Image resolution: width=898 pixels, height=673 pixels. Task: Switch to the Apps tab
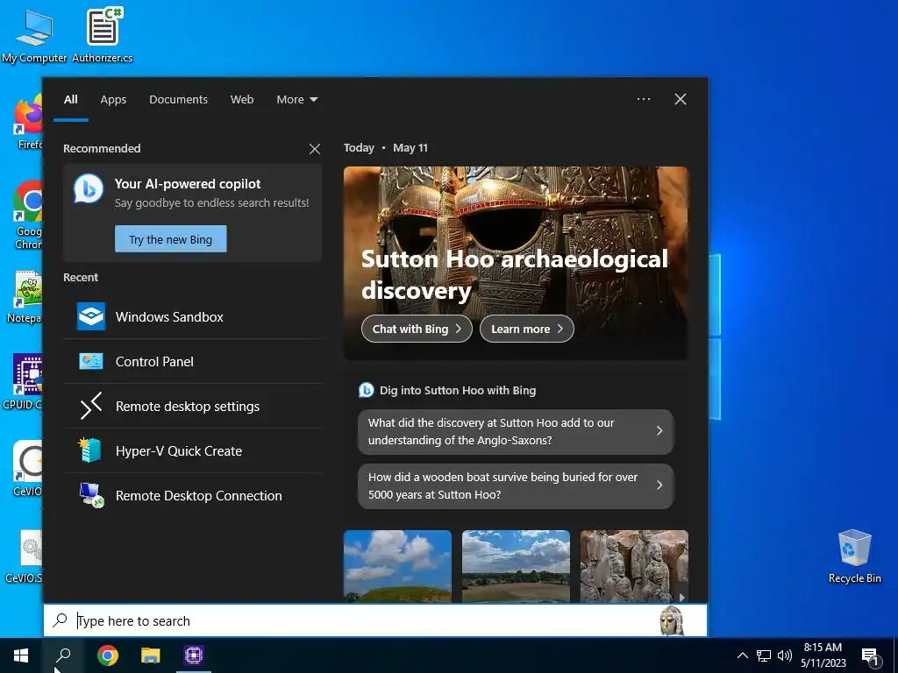pyautogui.click(x=113, y=100)
